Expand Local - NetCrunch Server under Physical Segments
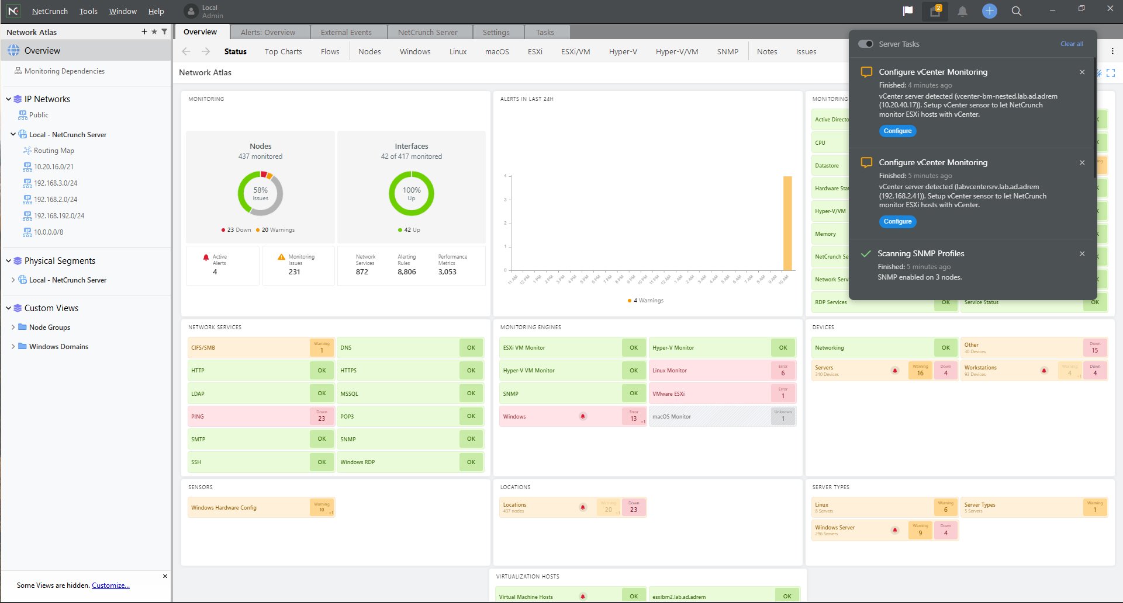 [13, 280]
